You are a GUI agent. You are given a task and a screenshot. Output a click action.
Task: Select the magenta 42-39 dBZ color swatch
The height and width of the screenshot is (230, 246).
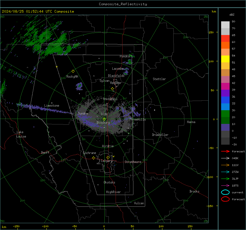(225, 86)
